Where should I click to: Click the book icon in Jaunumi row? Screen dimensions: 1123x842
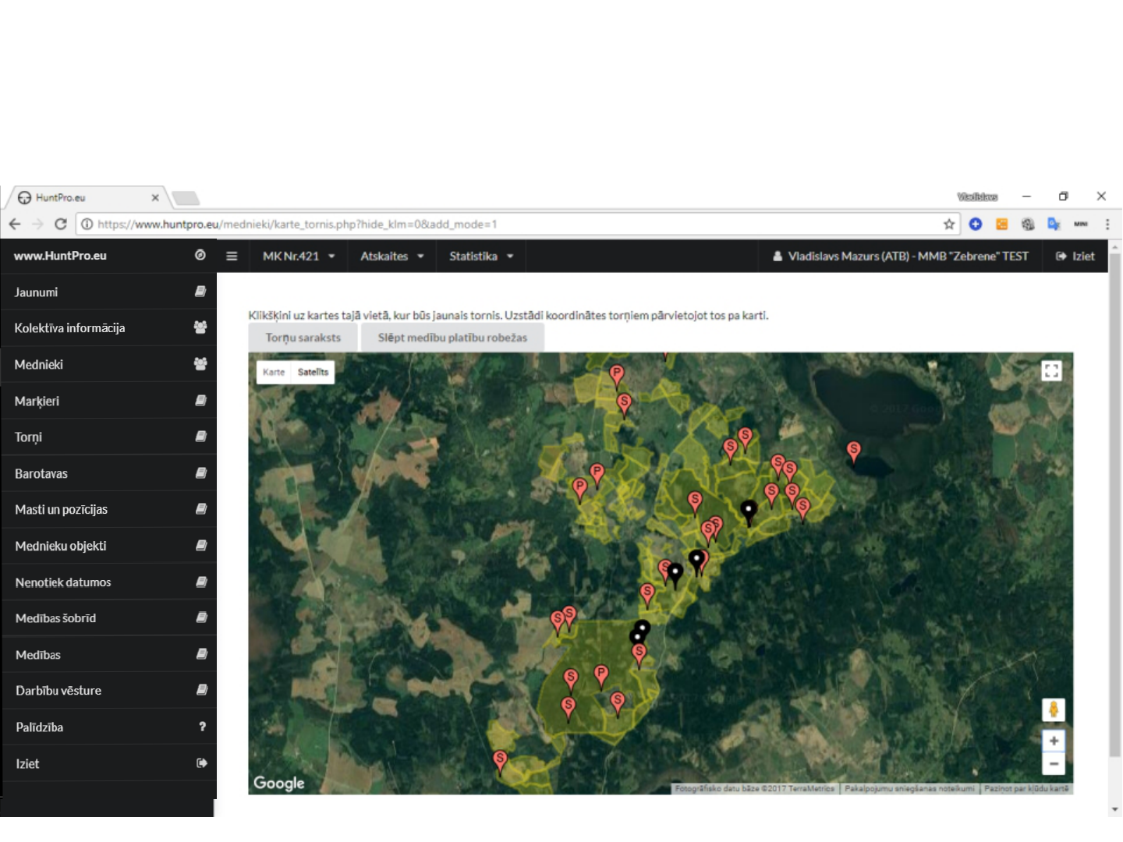(200, 292)
